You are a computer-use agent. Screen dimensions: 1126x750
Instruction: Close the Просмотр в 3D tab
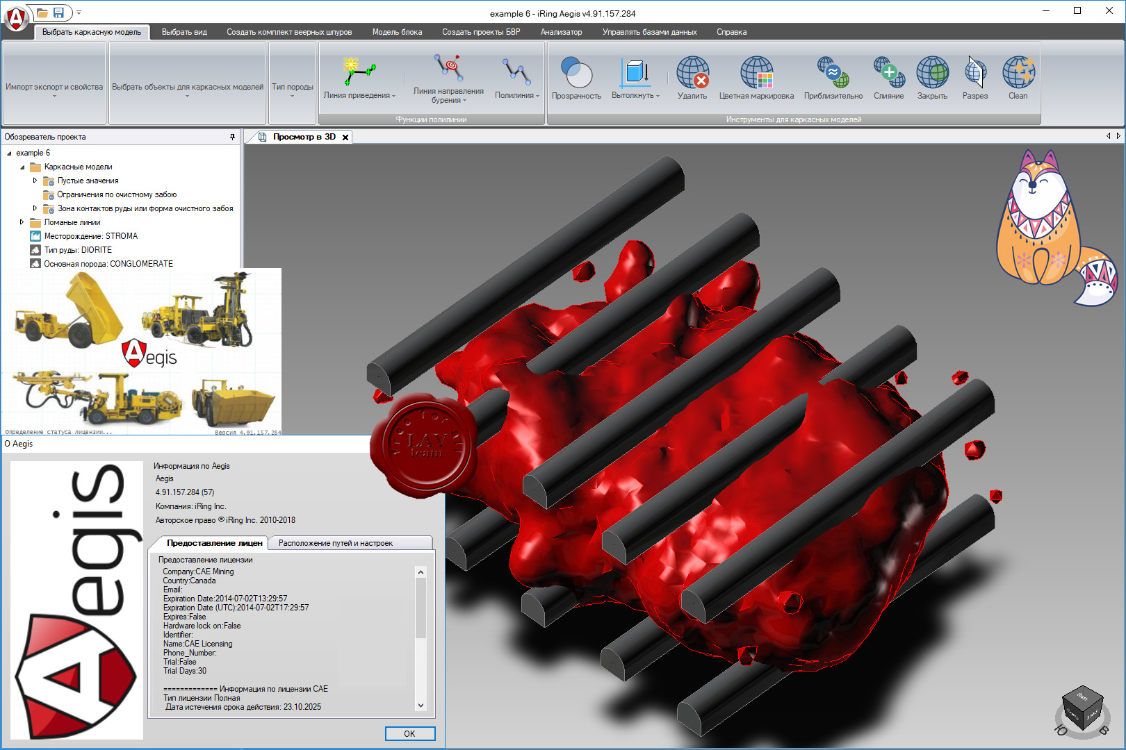click(x=345, y=137)
